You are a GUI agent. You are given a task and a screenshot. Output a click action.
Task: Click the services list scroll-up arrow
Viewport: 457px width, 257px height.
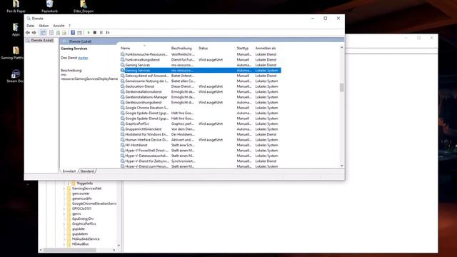coord(341,47)
